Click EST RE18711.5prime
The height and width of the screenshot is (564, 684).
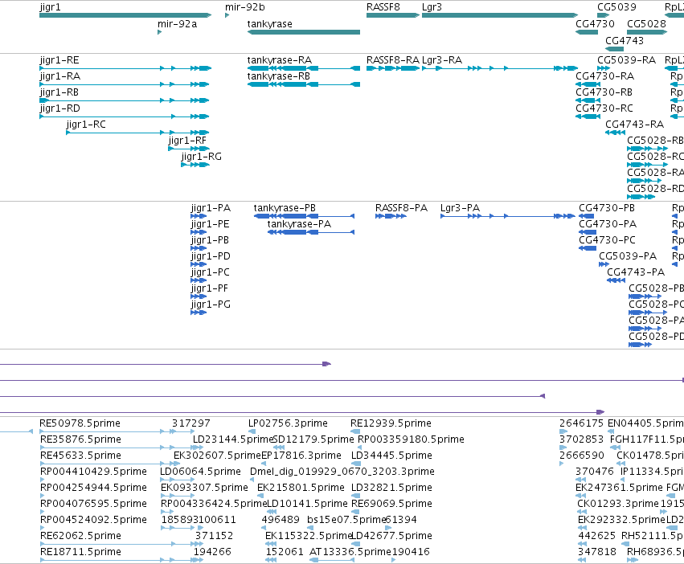tap(80, 552)
